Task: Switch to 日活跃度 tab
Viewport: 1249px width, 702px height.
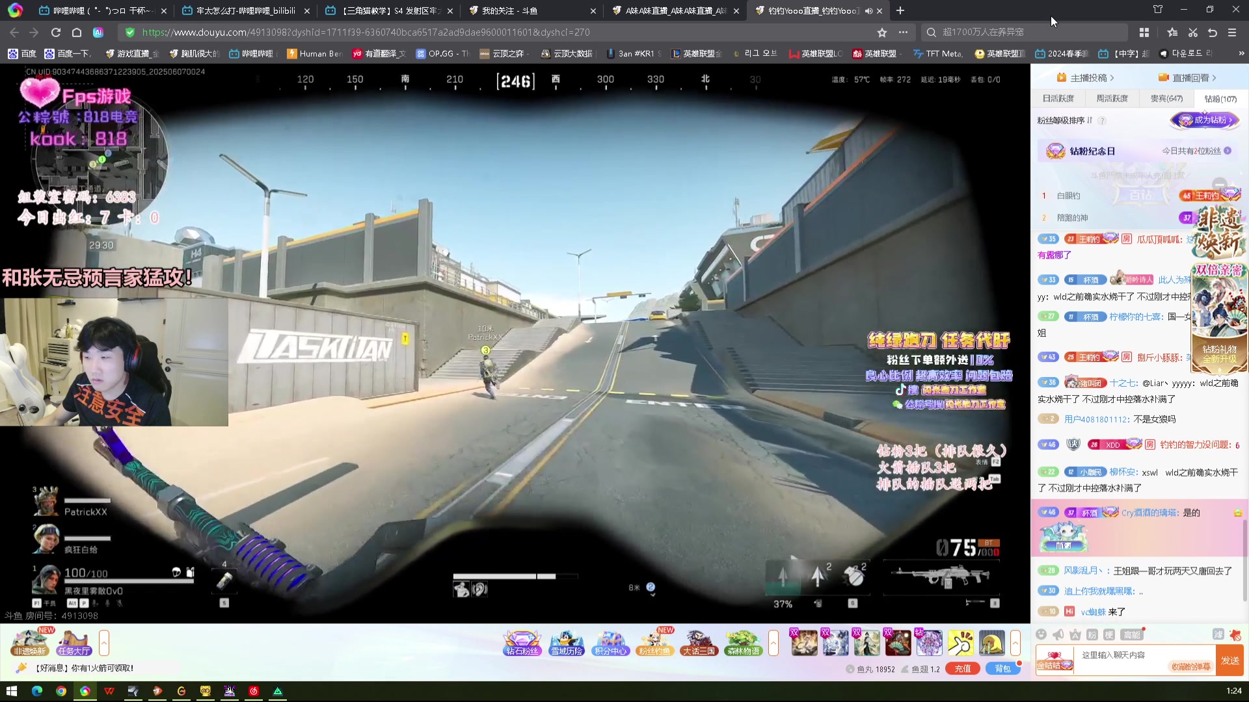Action: coord(1058,99)
